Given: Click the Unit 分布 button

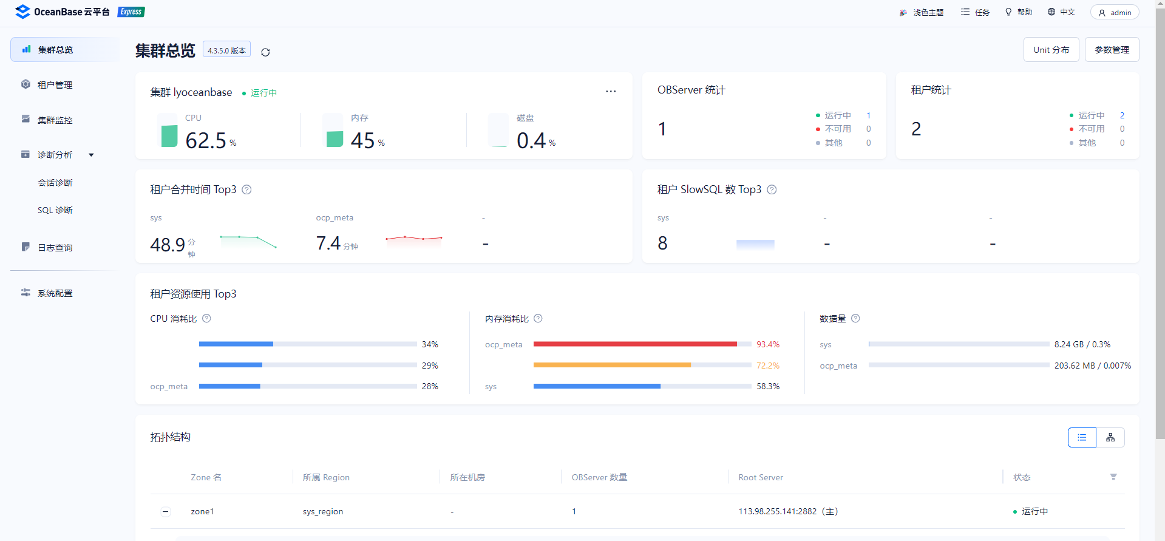Looking at the screenshot, I should point(1051,50).
